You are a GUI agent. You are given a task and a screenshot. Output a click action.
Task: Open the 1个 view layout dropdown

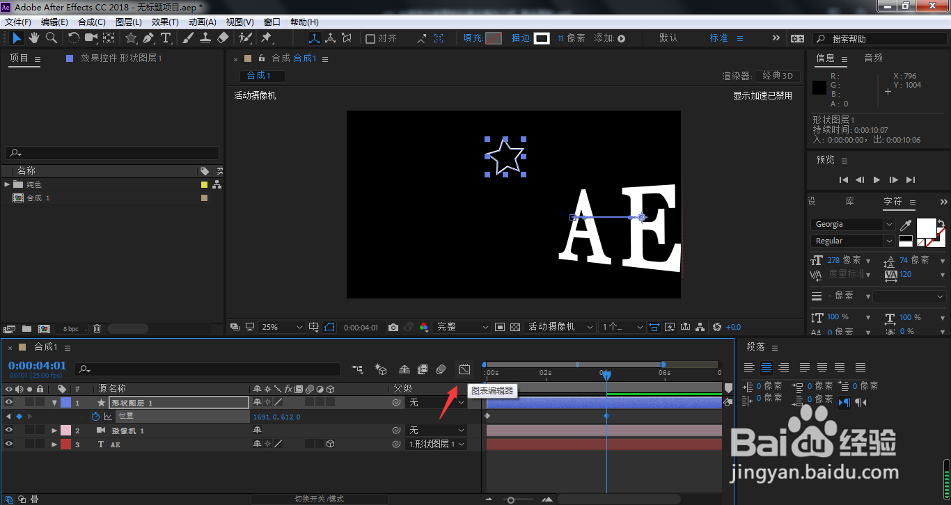coord(622,327)
